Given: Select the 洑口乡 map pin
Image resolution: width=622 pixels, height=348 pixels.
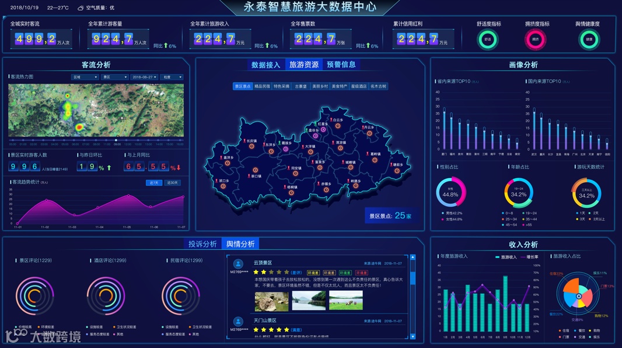Looking at the screenshot, I should (x=216, y=180).
